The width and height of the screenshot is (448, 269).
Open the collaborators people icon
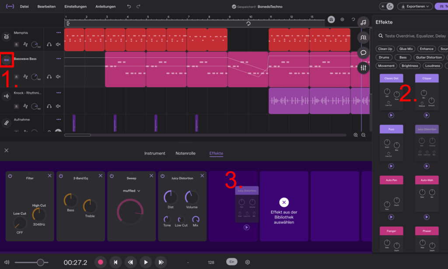coord(363,38)
